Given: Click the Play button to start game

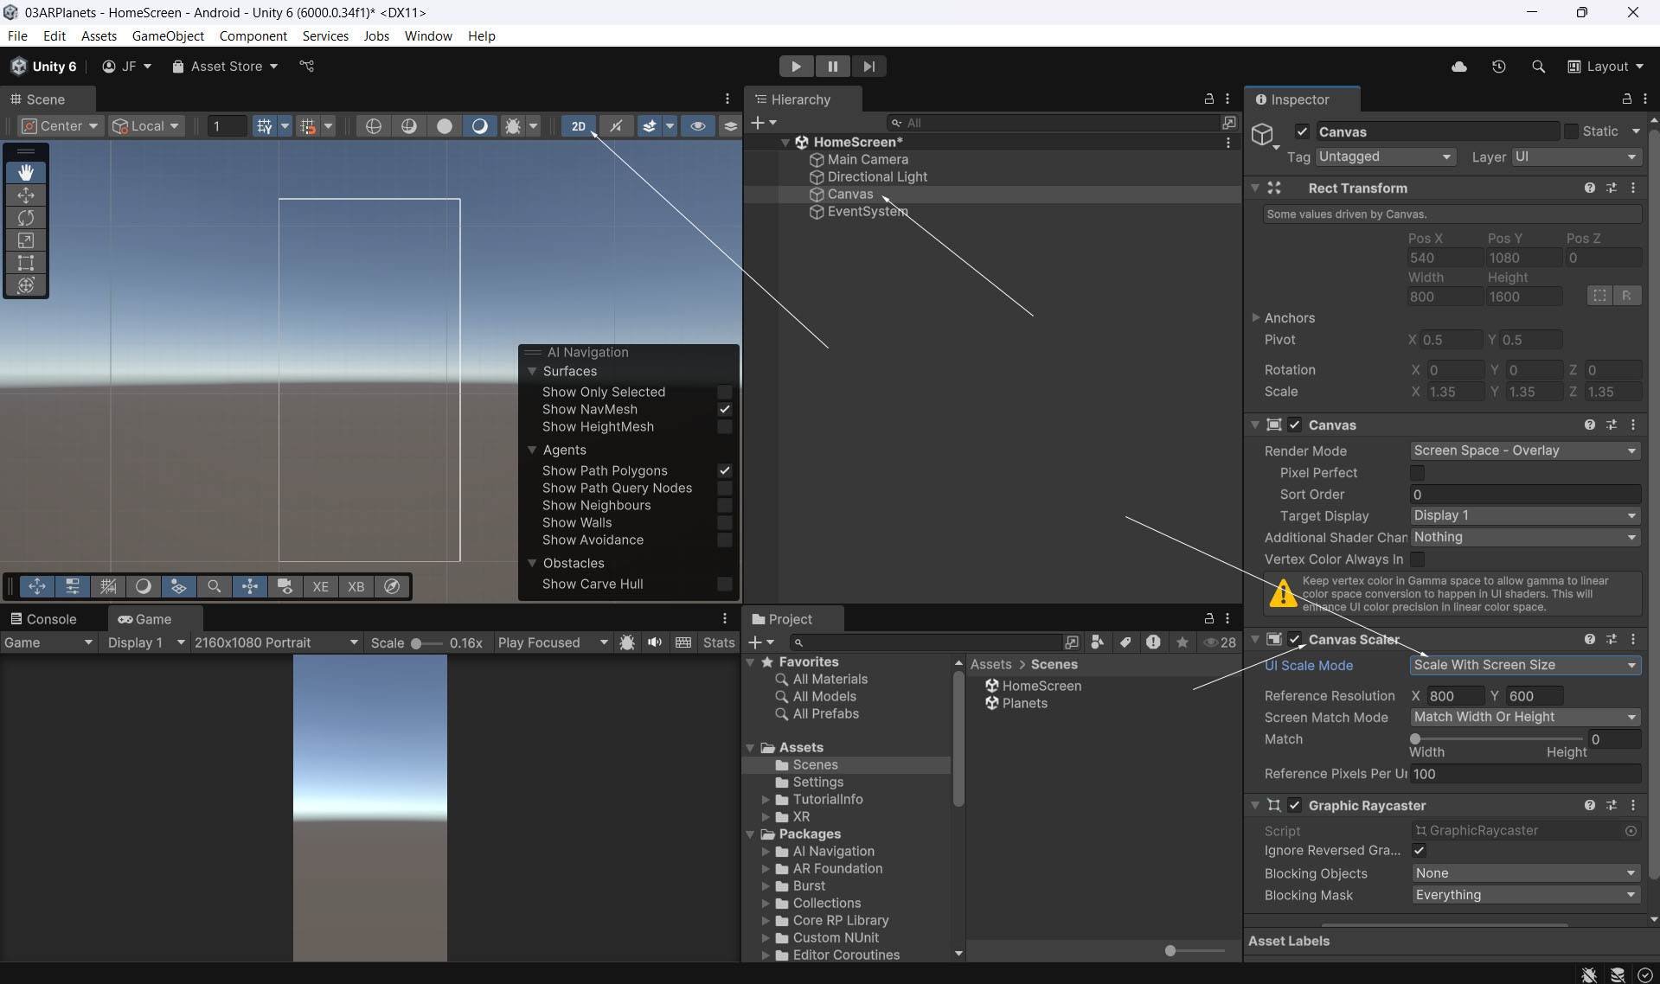Looking at the screenshot, I should 796,67.
